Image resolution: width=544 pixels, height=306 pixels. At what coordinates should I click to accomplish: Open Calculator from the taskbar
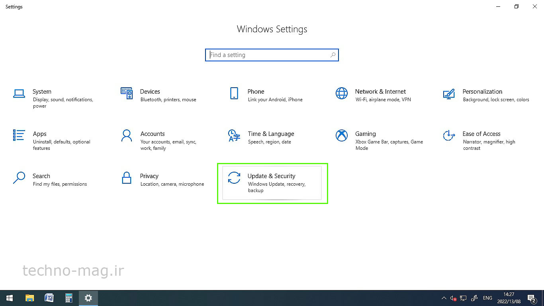(x=68, y=298)
